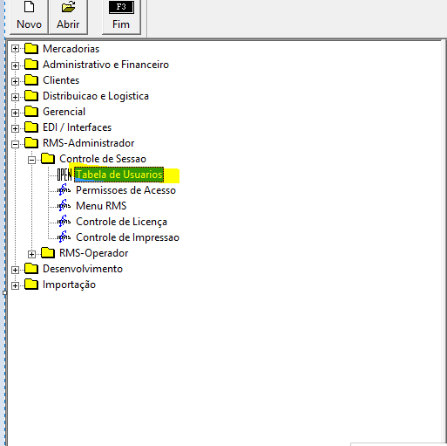Screen dimensions: 447x446
Task: Click the Clientes folder icon
Action: [x=31, y=79]
